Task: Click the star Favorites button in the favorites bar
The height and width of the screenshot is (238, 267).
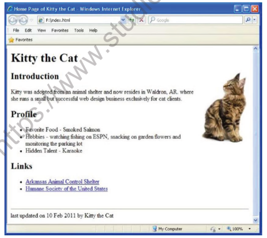Action: coord(20,40)
